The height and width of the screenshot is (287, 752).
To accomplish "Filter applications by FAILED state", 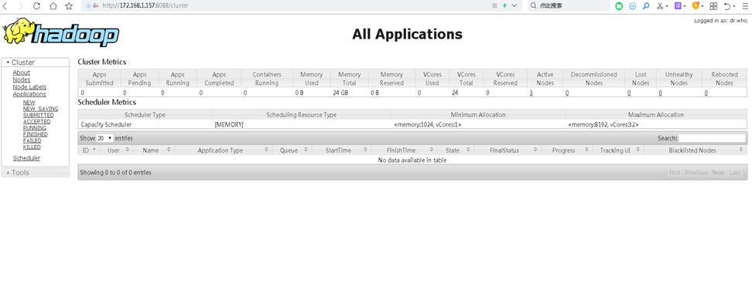I will pyautogui.click(x=32, y=140).
